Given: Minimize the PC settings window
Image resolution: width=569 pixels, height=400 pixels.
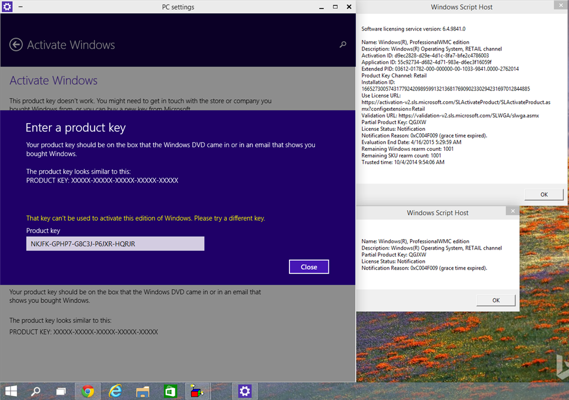Looking at the screenshot, I should click(x=321, y=7).
